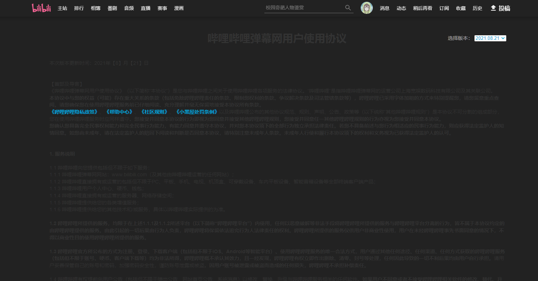Go to 直播 live streaming
538x281 pixels.
tap(146, 8)
